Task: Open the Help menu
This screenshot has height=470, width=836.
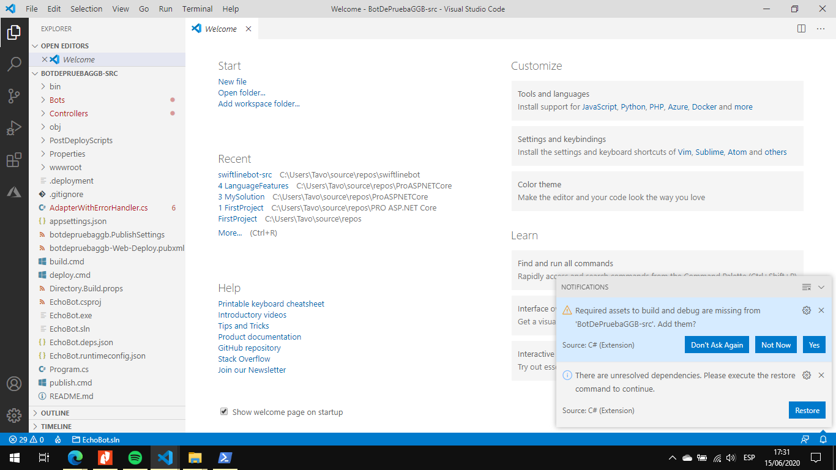Action: 231,9
